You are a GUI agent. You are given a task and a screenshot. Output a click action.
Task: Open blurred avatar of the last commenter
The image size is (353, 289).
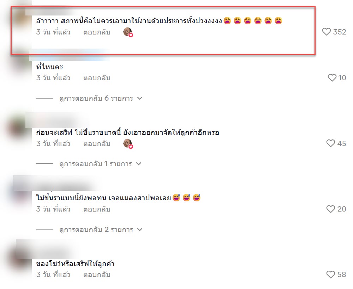pyautogui.click(x=22, y=258)
